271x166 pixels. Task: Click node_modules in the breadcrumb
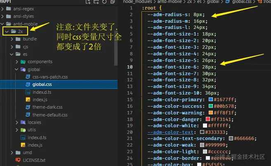(x=137, y=2)
